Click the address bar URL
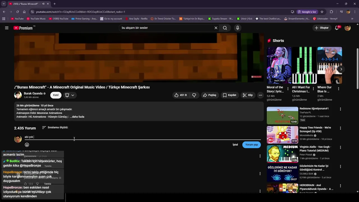 click(x=80, y=12)
